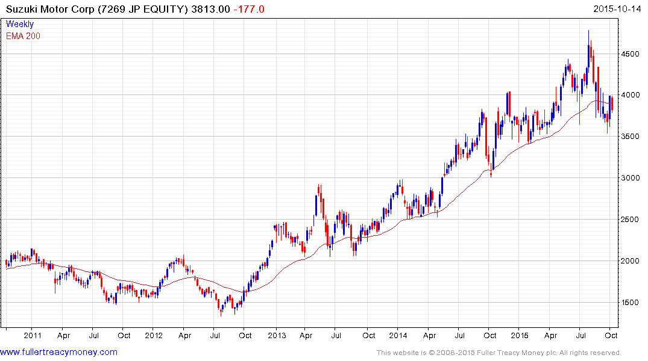Click the EMA 200 legend label

[x=23, y=36]
